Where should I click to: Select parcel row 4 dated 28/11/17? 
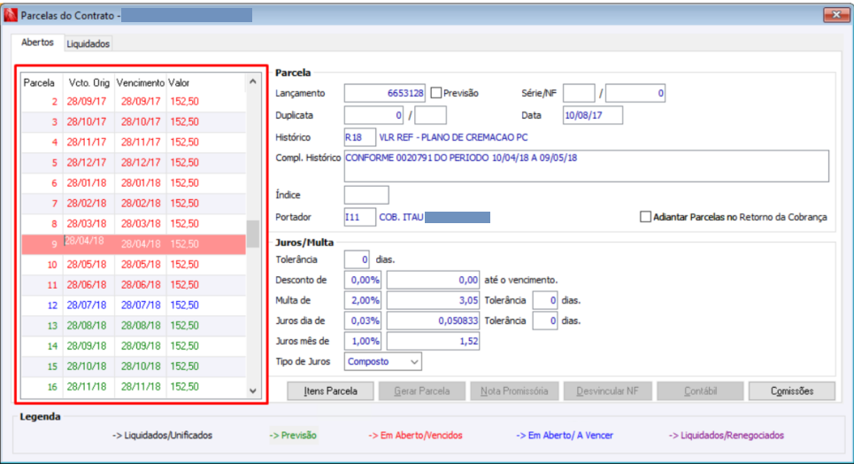point(134,143)
